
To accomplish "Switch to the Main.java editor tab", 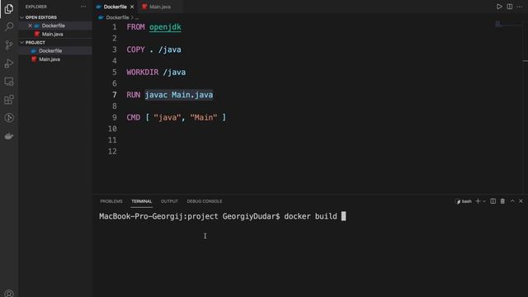I will click(160, 7).
